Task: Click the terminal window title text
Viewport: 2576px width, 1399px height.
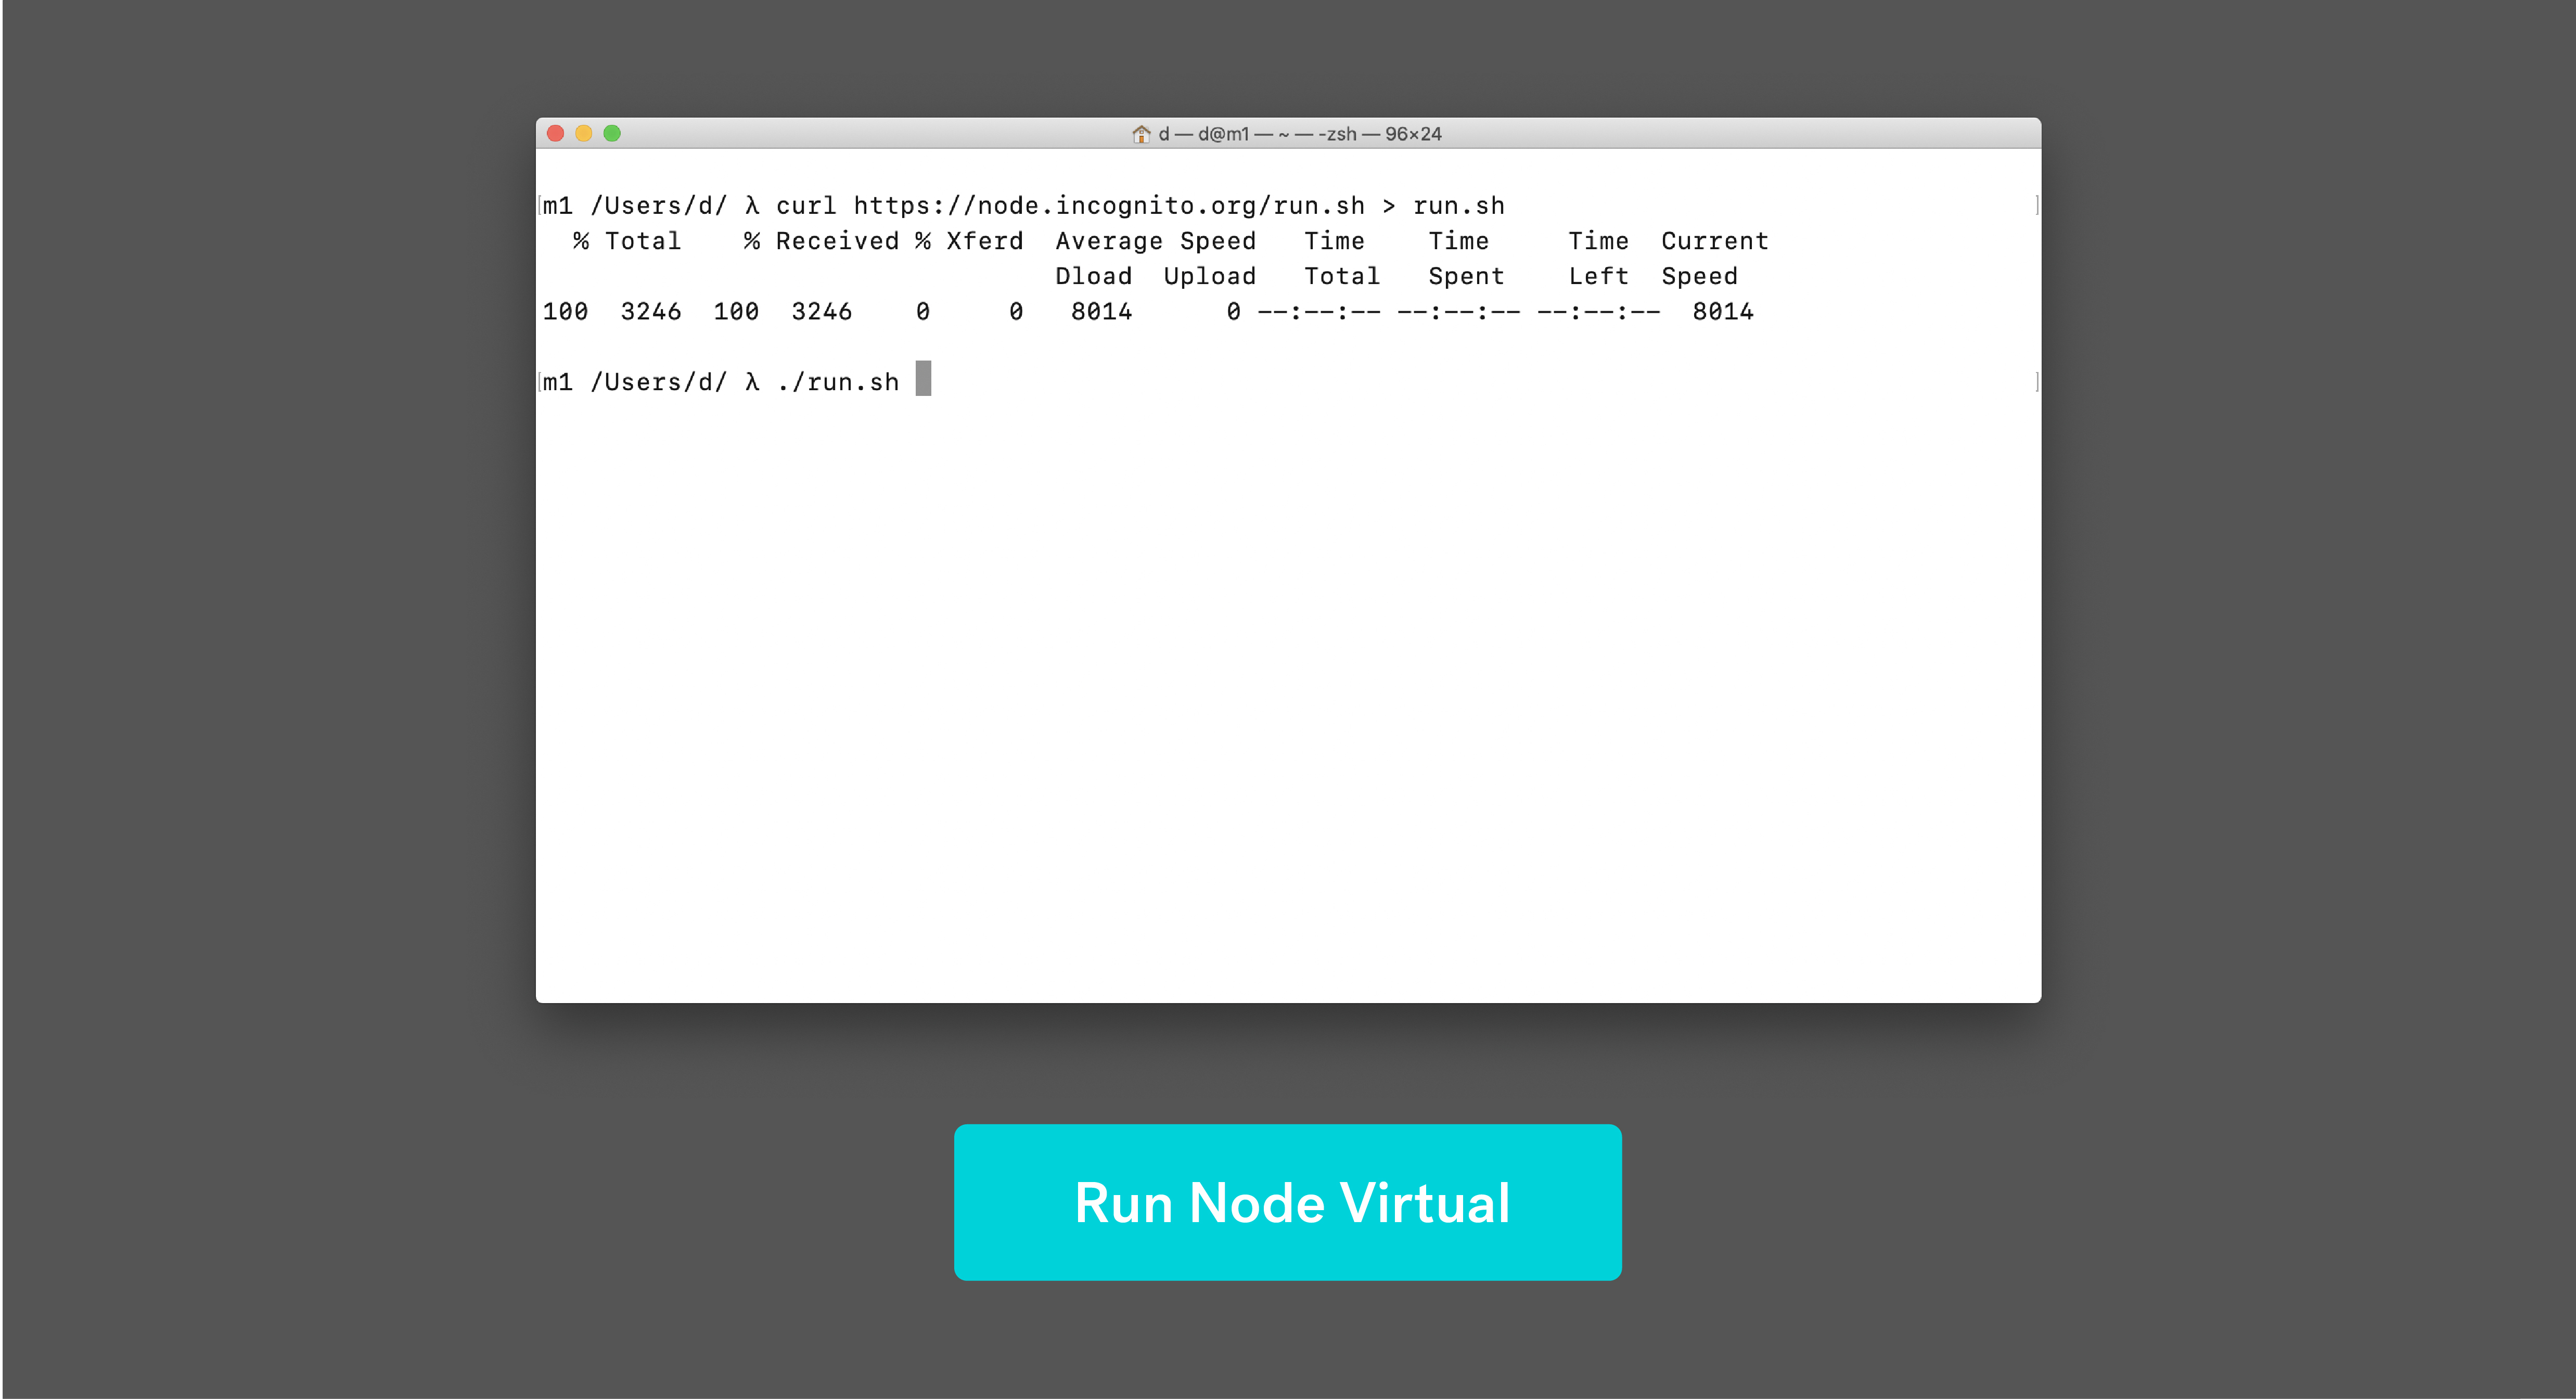Action: (1299, 134)
